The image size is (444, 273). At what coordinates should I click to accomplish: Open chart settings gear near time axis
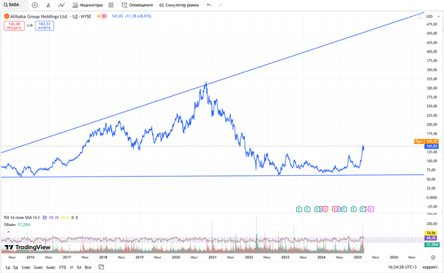click(433, 257)
